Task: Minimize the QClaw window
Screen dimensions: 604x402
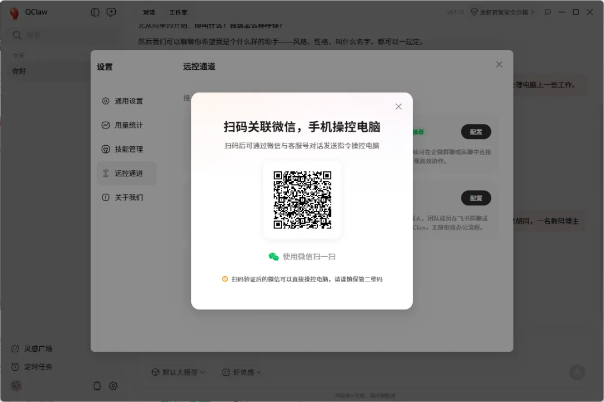Action: [561, 12]
